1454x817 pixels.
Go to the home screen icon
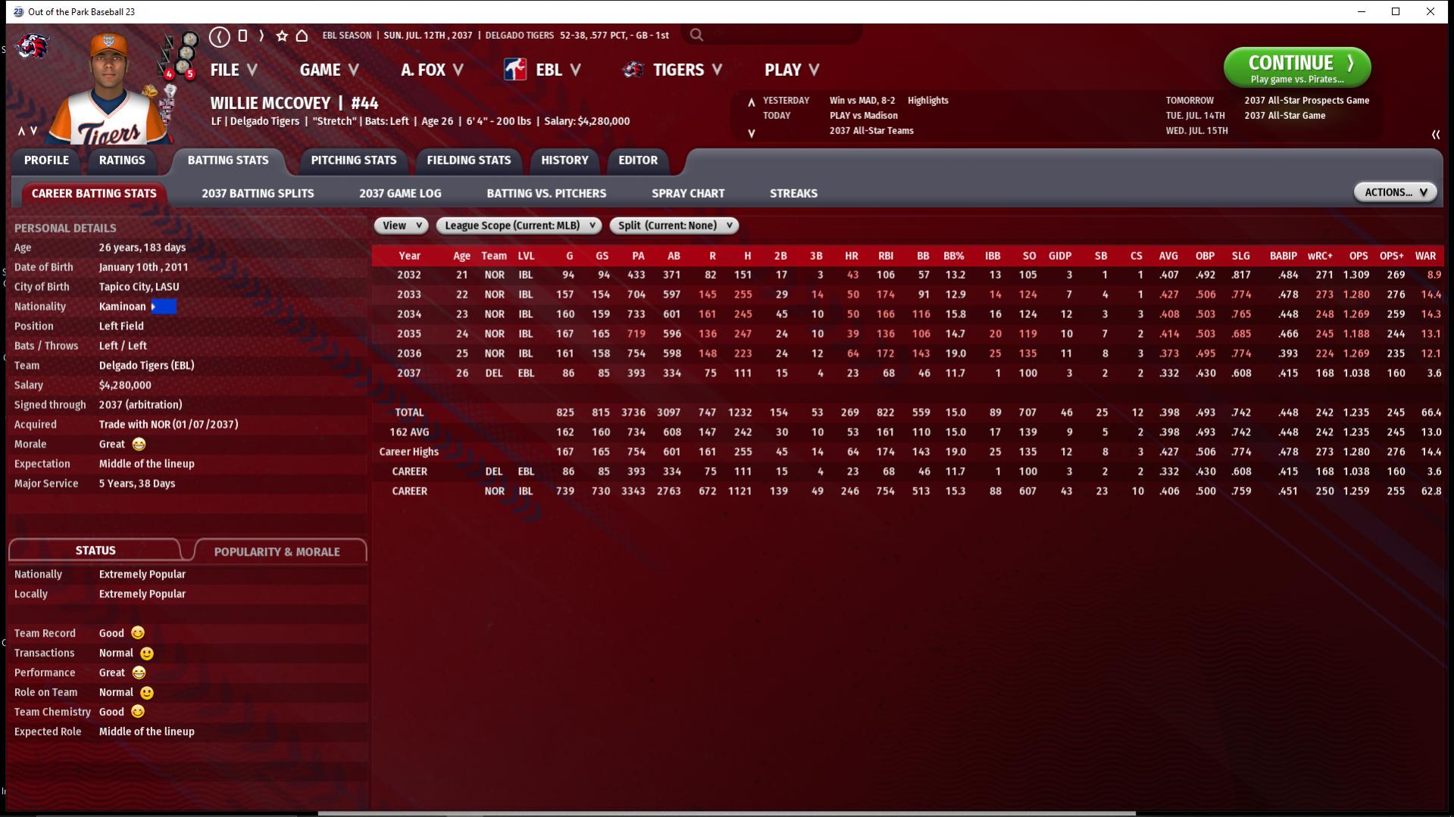click(302, 36)
